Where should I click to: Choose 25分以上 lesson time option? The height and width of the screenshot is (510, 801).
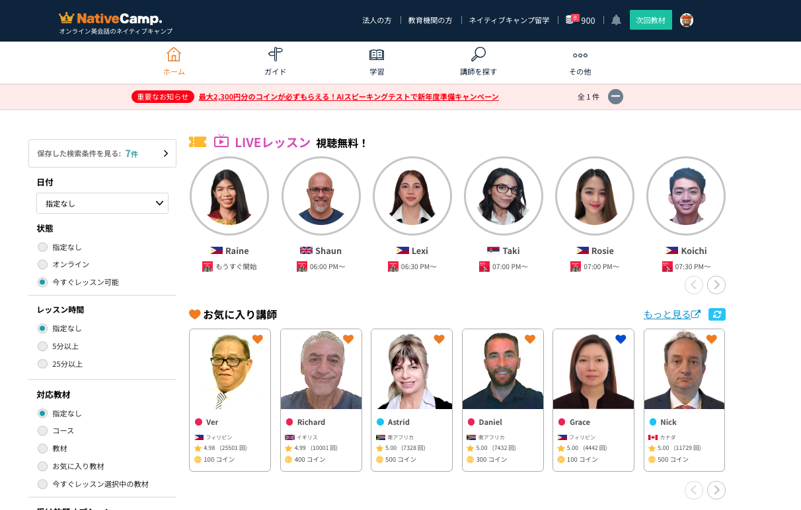point(43,364)
